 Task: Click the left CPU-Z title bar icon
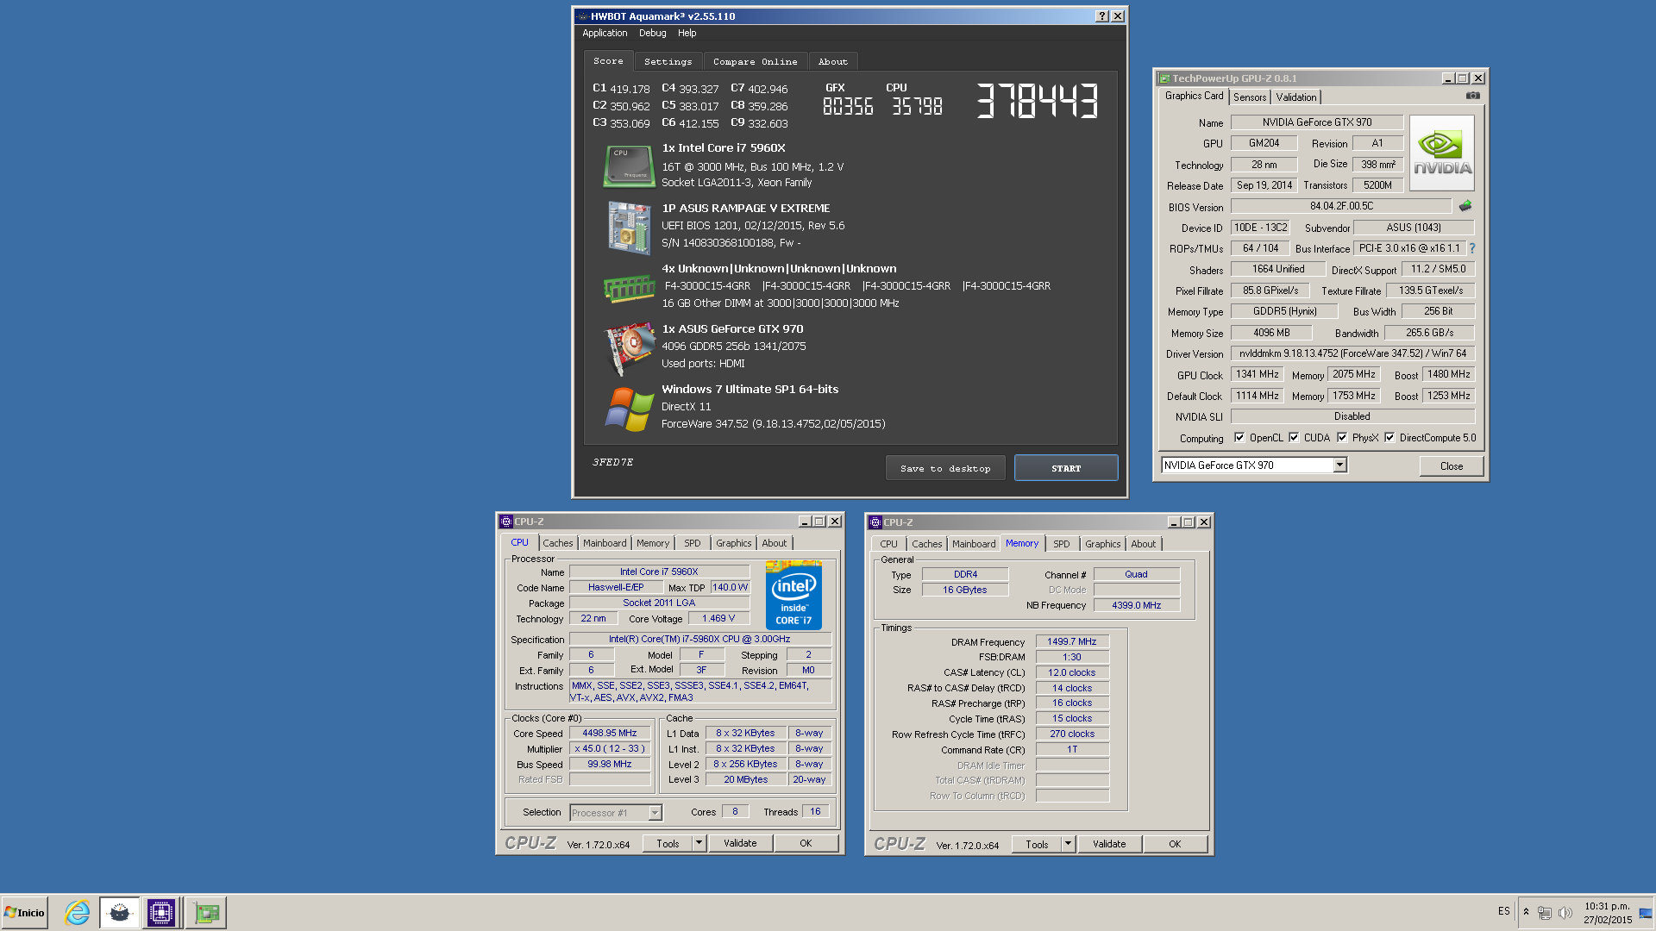pyautogui.click(x=506, y=522)
